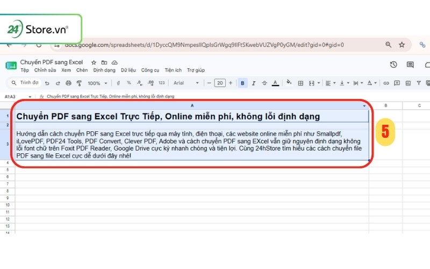
Task: Select the column A header
Action: (x=192, y=105)
